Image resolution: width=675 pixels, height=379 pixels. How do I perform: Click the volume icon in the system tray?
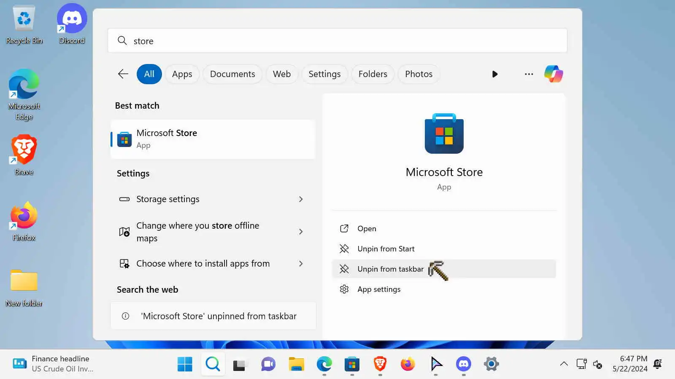(x=597, y=364)
